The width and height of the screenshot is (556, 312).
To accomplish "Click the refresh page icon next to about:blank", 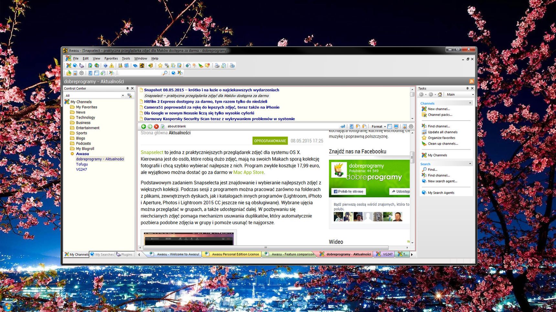I will 163,126.
